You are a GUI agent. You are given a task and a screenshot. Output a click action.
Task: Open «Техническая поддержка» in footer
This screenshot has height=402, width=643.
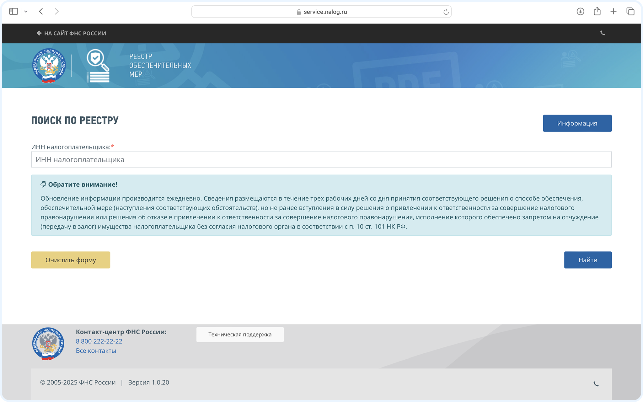coord(240,335)
